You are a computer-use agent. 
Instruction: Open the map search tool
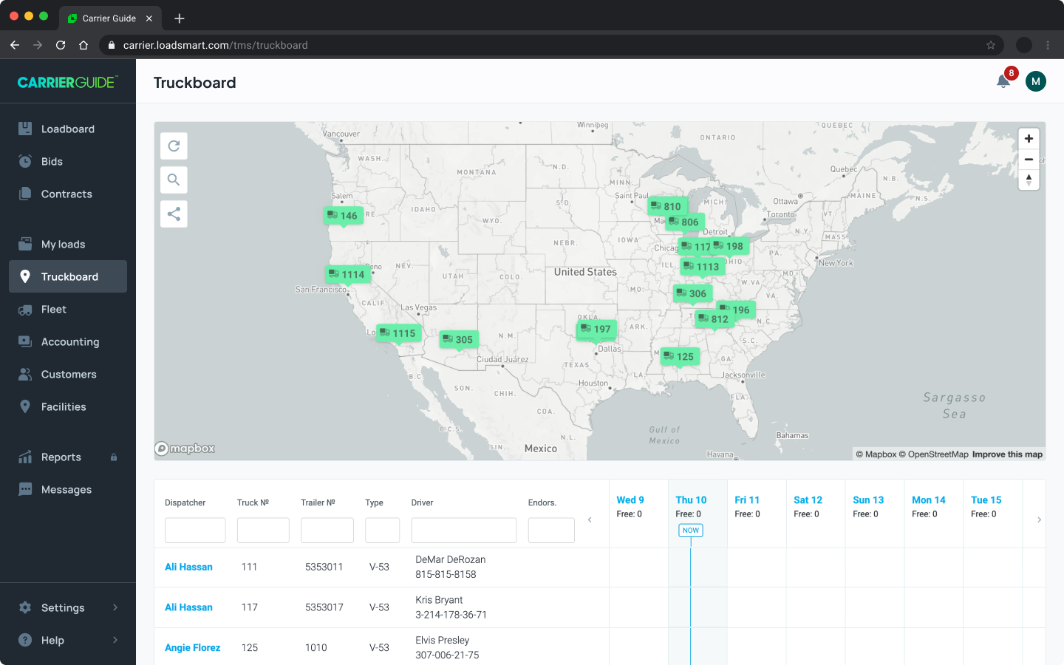point(174,180)
